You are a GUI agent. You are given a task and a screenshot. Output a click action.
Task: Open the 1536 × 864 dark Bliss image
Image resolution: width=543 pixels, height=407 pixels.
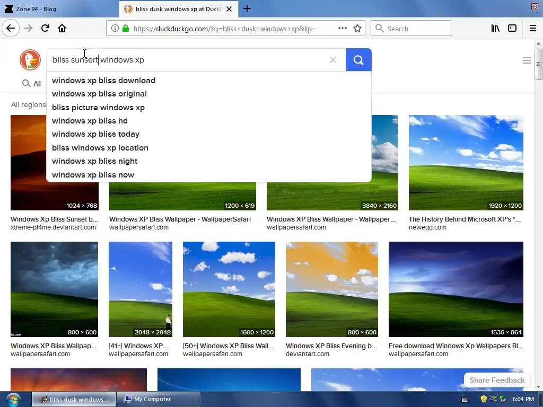456,289
